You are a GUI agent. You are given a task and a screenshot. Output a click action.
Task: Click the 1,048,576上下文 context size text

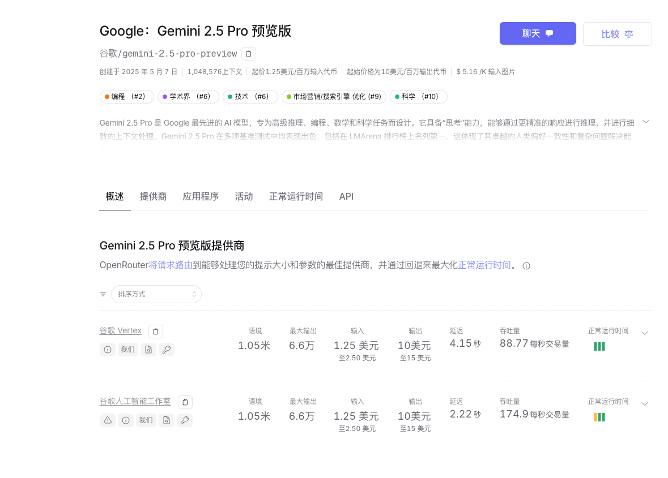click(x=215, y=72)
